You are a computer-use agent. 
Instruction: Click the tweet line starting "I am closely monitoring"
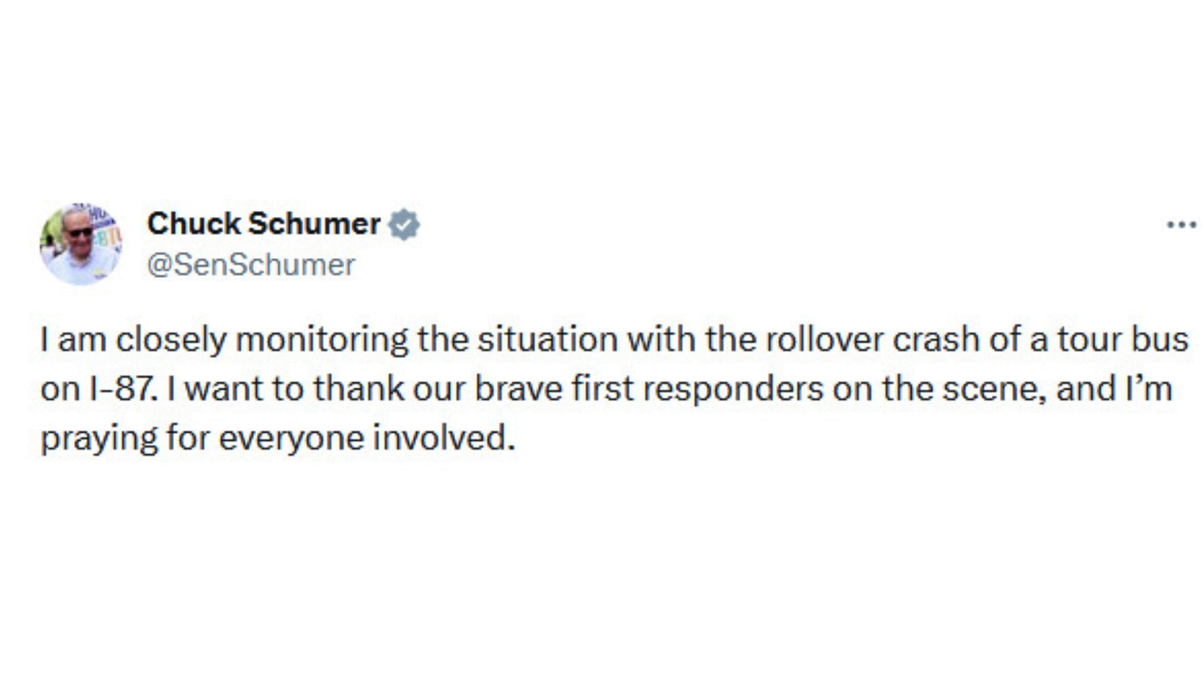(614, 340)
